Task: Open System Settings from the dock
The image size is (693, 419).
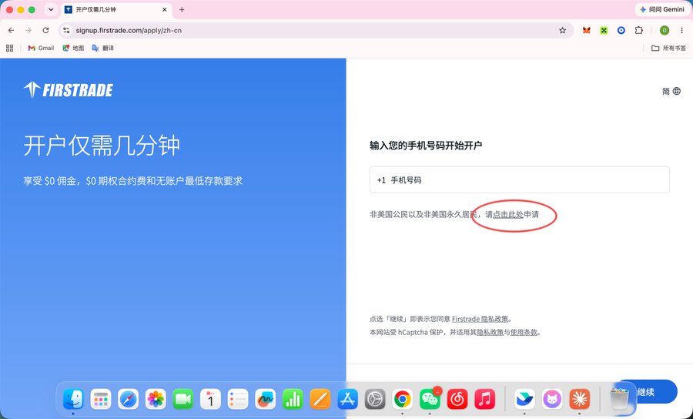Action: pyautogui.click(x=375, y=400)
